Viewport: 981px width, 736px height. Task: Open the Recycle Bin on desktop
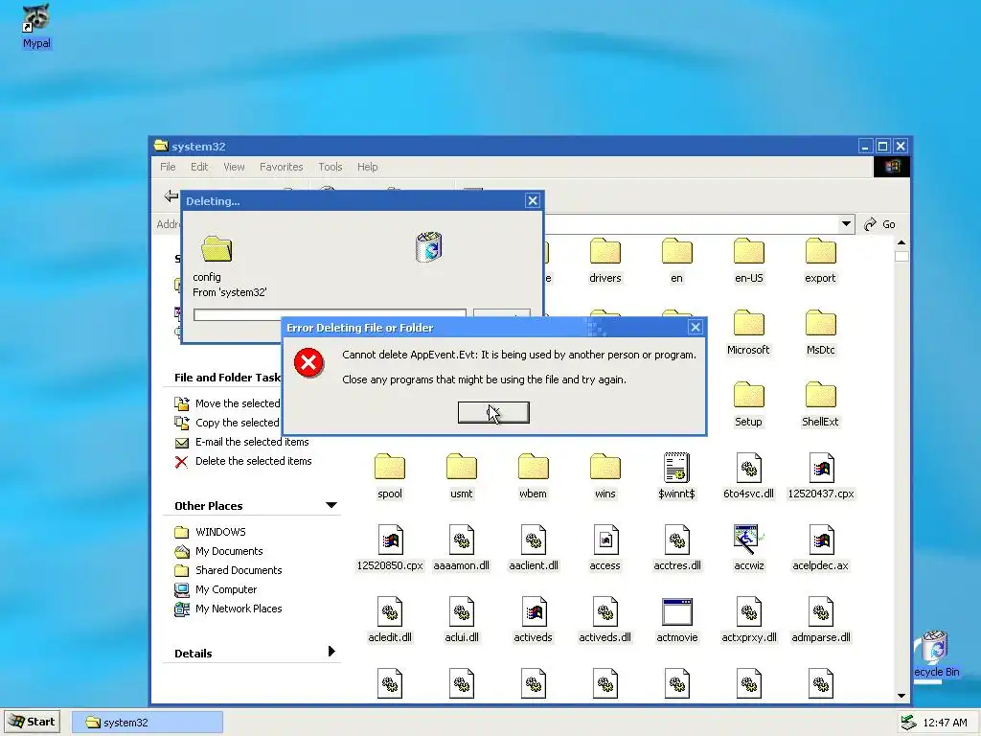coord(936,654)
